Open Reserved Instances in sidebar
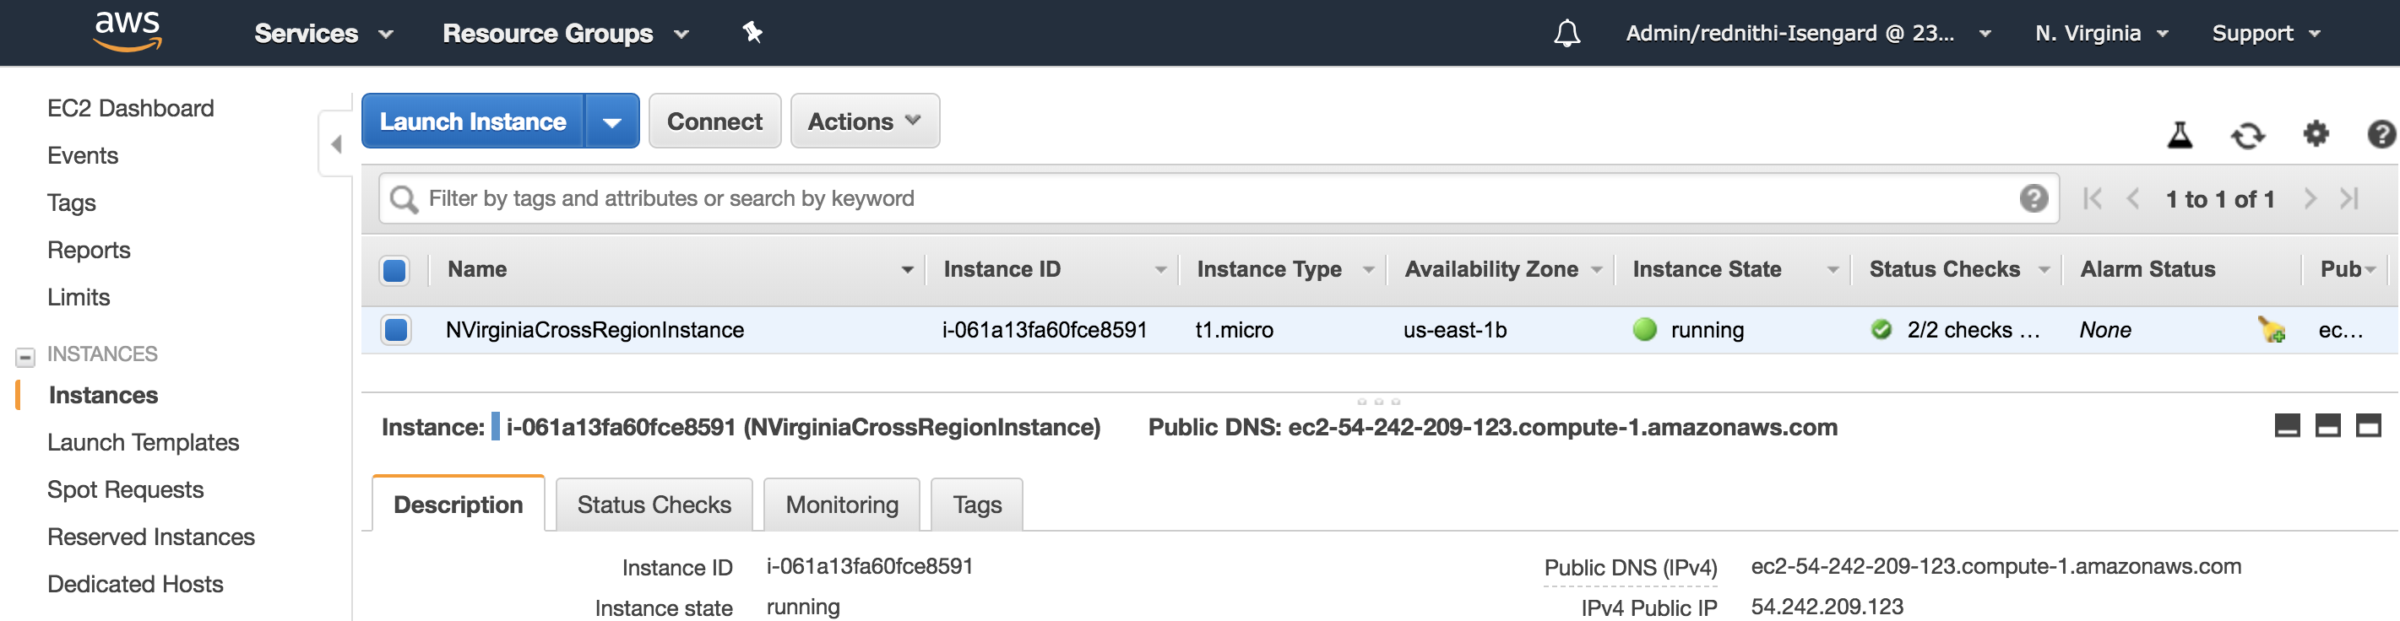2400x621 pixels. tap(151, 537)
